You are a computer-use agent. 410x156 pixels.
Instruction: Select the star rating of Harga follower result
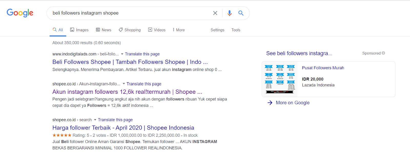point(62,135)
